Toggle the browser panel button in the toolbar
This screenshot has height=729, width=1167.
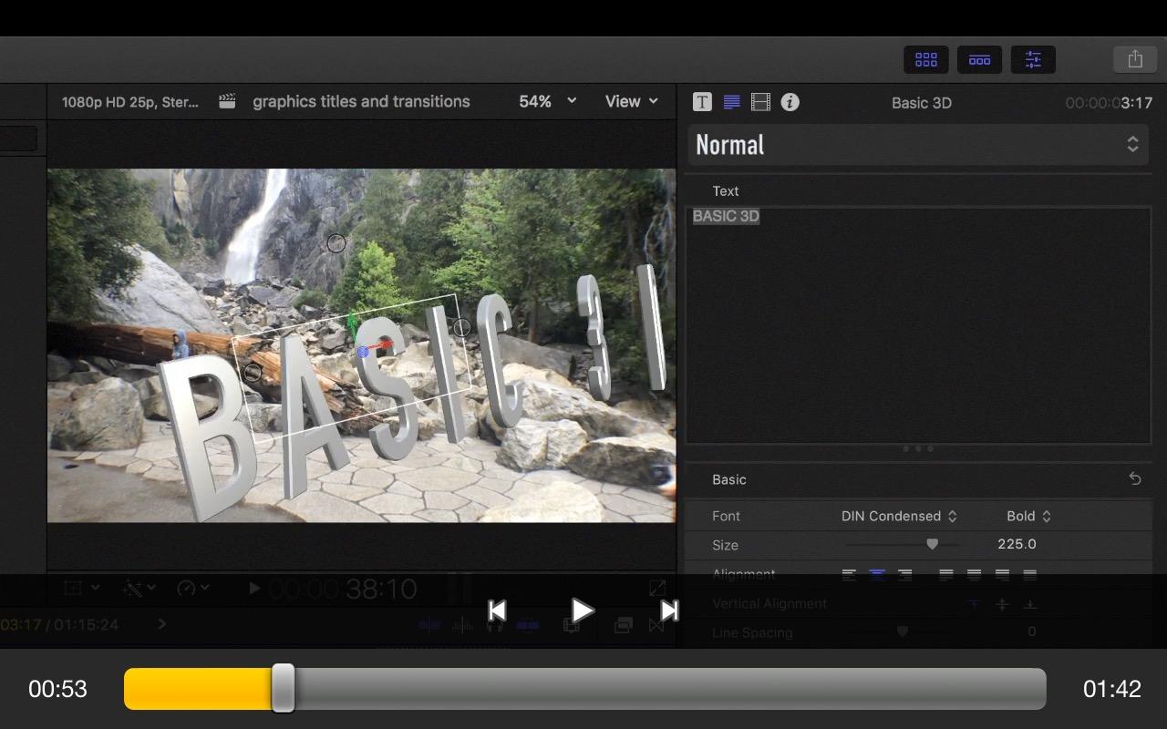click(926, 60)
